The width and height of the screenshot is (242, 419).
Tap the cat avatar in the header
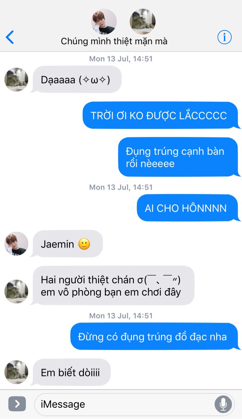click(x=143, y=22)
